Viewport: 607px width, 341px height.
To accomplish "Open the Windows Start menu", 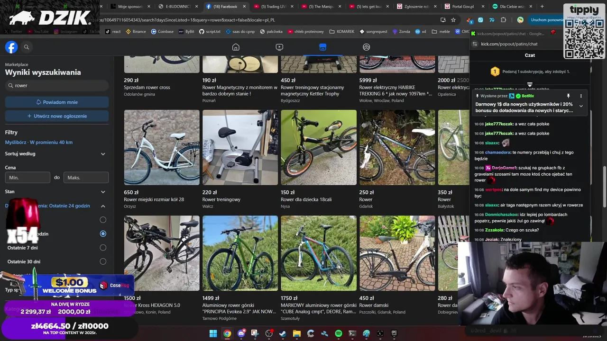I will pos(213,333).
